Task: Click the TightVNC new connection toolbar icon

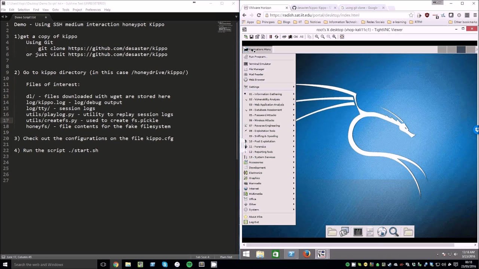Action: tap(245, 37)
